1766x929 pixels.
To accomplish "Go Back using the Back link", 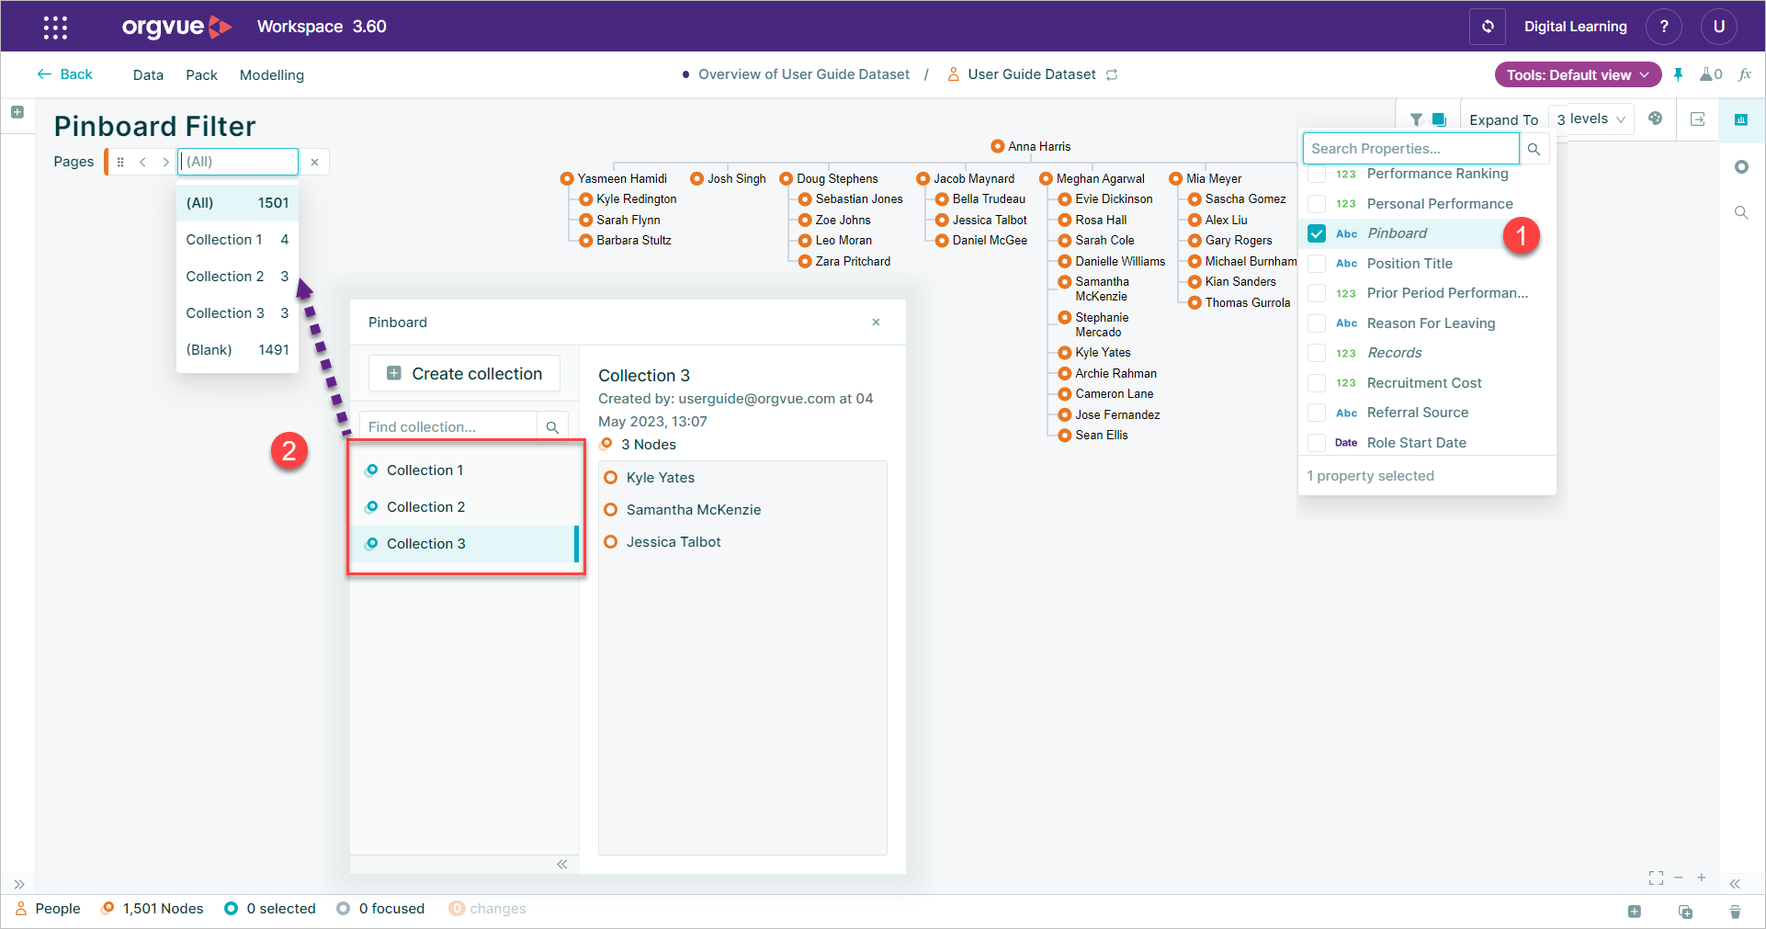I will (x=64, y=74).
